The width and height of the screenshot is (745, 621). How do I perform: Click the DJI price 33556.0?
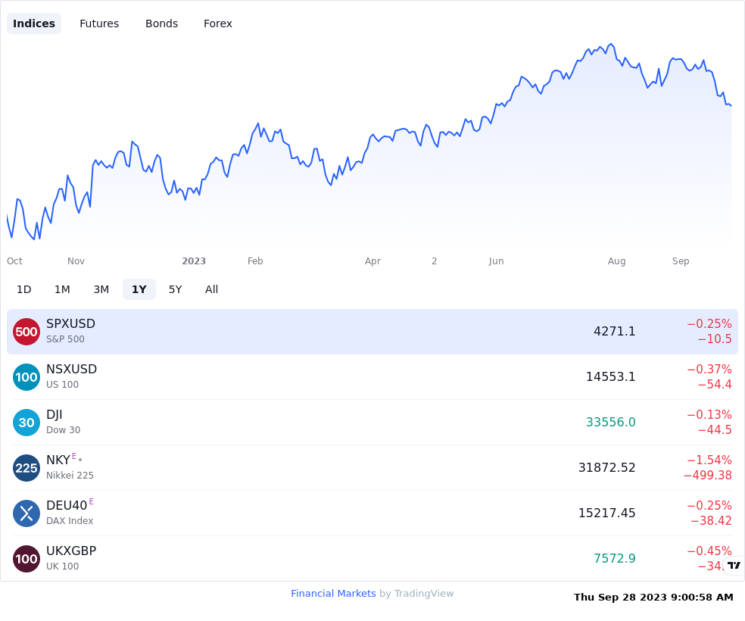pos(610,422)
